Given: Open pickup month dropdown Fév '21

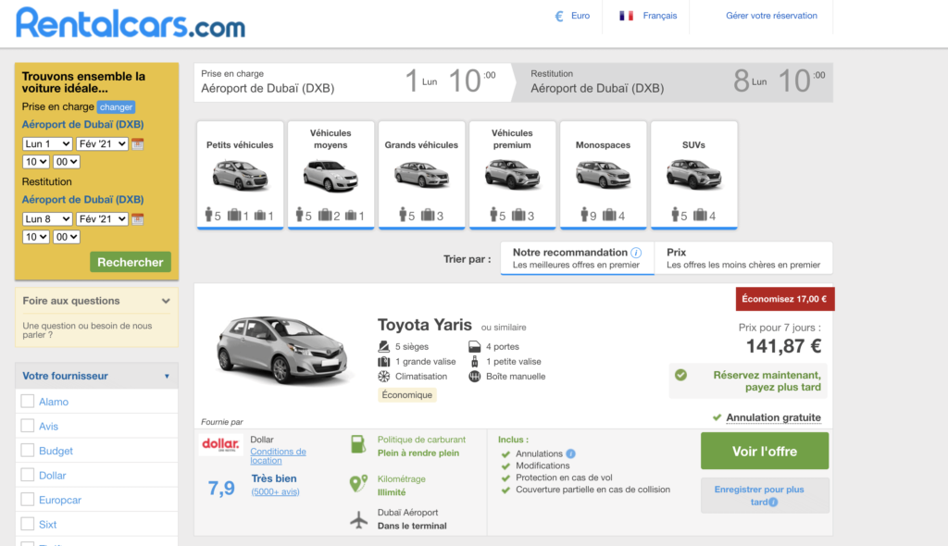Looking at the screenshot, I should [x=102, y=144].
